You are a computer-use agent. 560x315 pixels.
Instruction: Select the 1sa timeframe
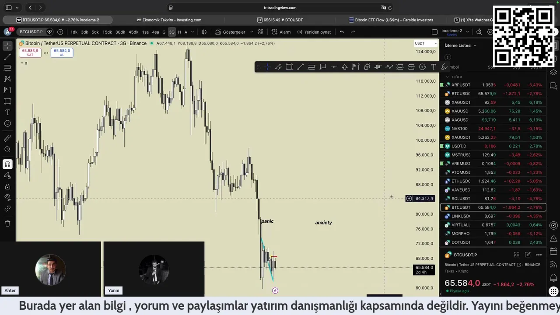click(x=145, y=32)
